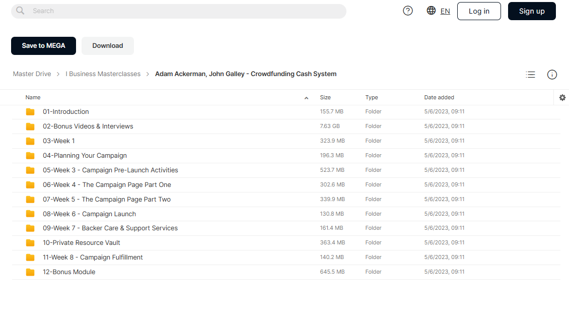This screenshot has height=319, width=569.
Task: Click Save to MEGA button
Action: [x=43, y=46]
